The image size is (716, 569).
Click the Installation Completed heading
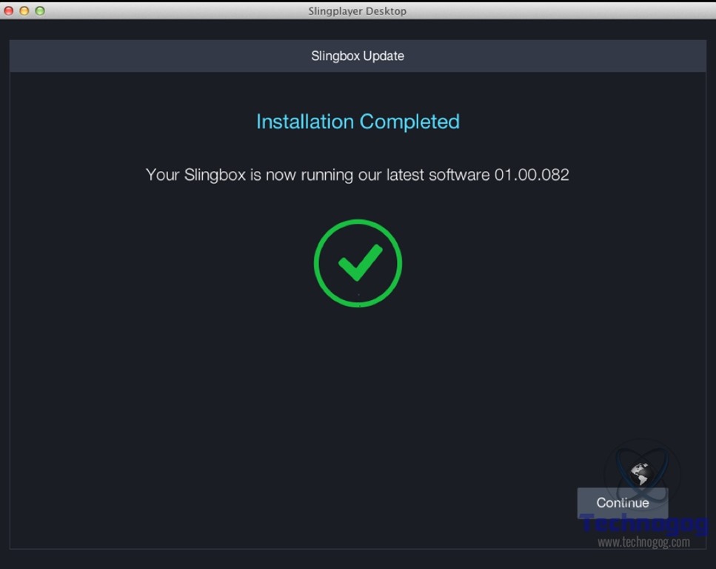coord(358,122)
